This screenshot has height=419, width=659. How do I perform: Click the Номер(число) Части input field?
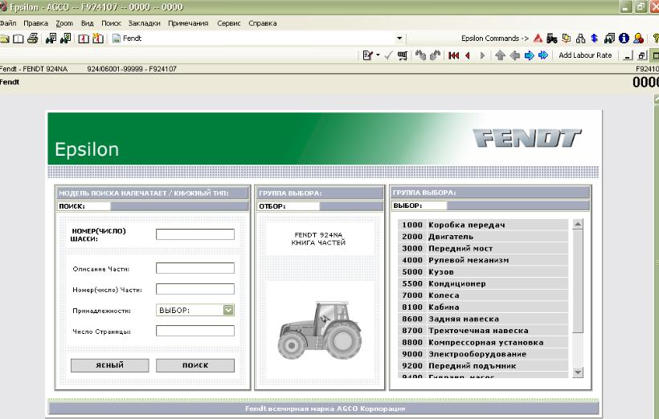click(195, 289)
